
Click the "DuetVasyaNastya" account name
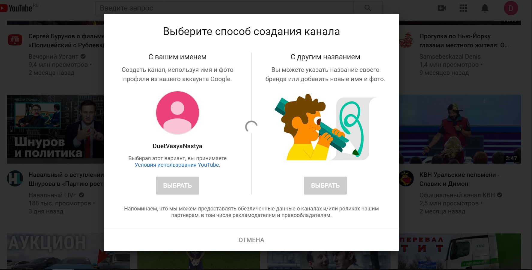coord(177,146)
